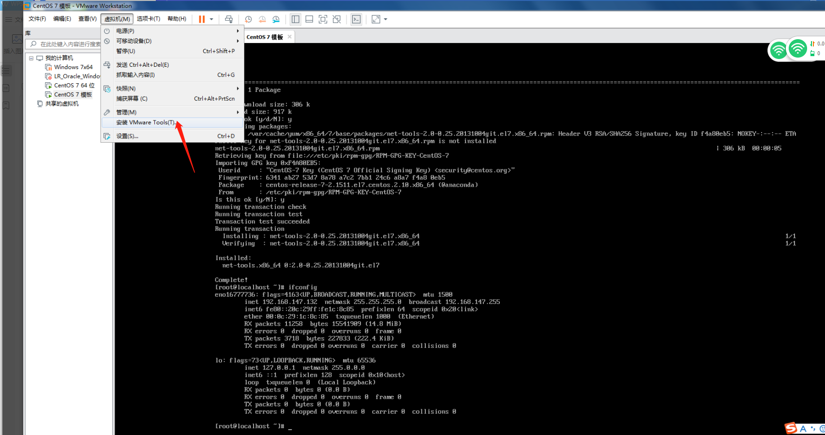Toggle the console view toolbar icon
This screenshot has height=435, width=825.
(x=356, y=19)
